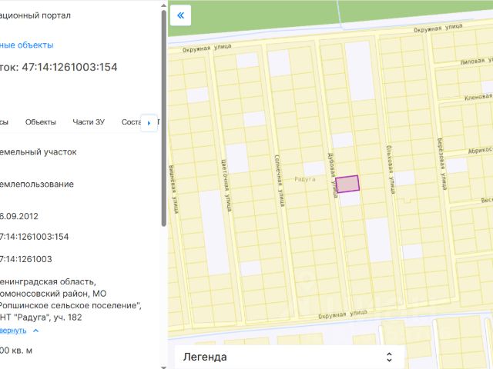Click the scrollbar down arrow
This screenshot has height=369, width=493.
(x=164, y=367)
